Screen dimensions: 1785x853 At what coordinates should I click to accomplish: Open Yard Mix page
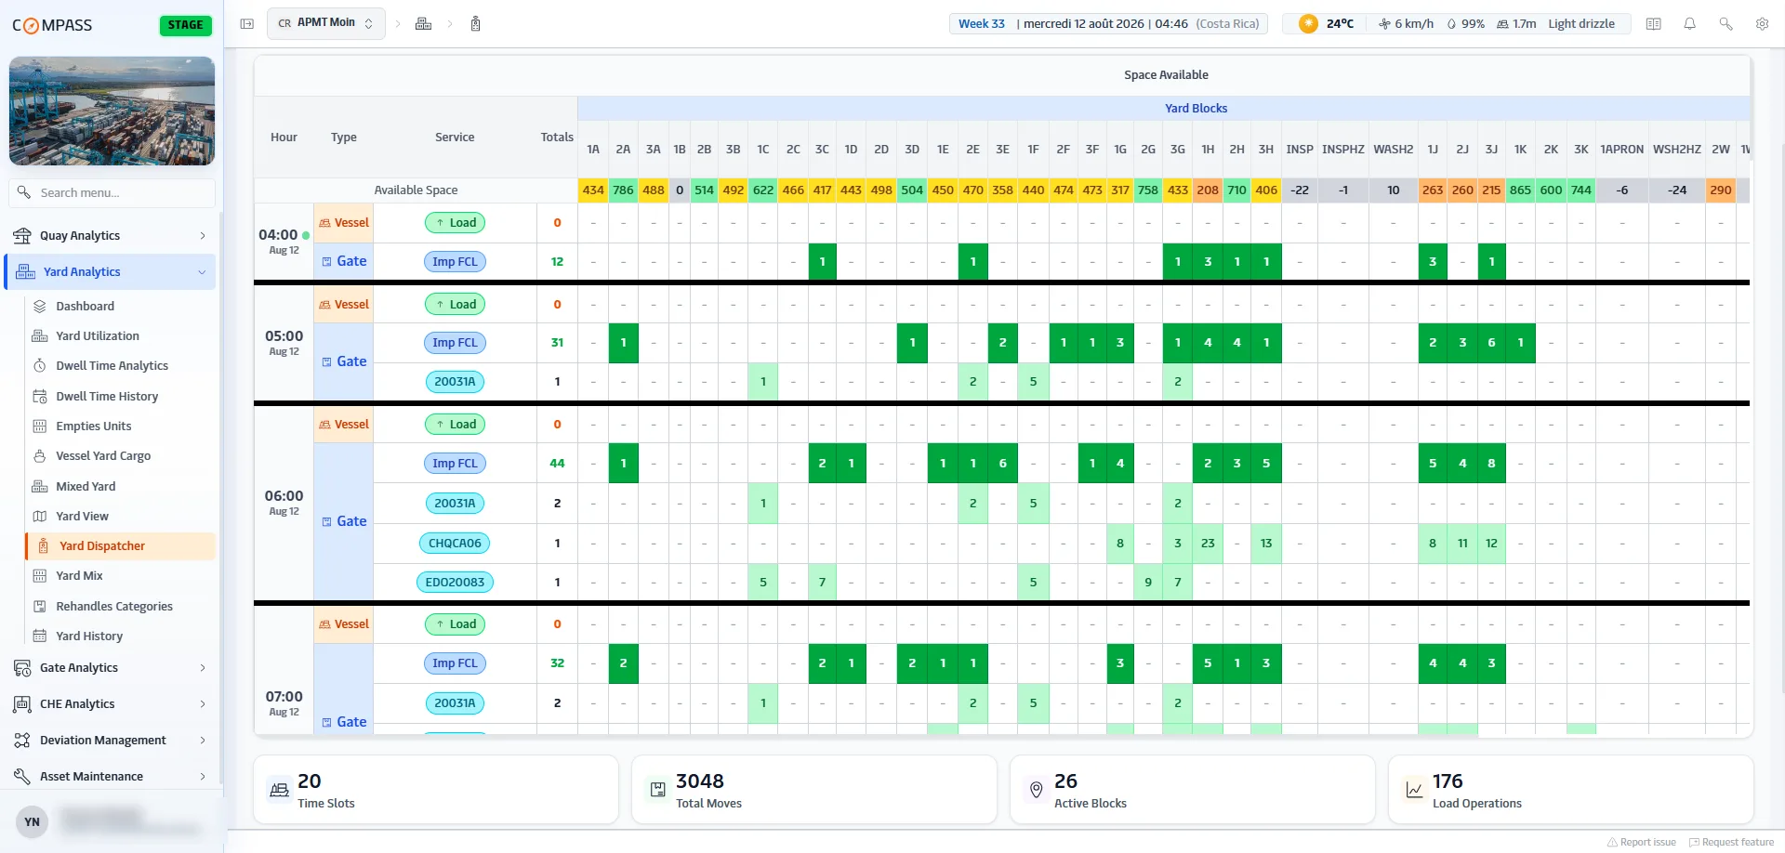pyautogui.click(x=121, y=576)
